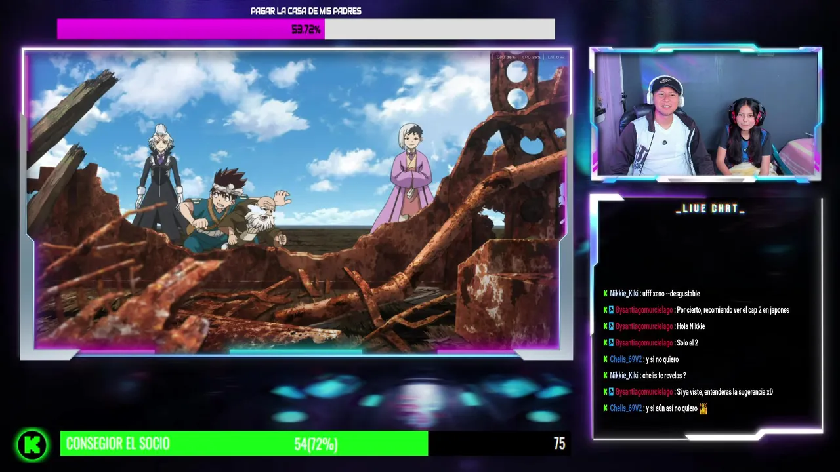Click the goal target number 75
Viewport: 840px width, 472px height.
pyautogui.click(x=559, y=444)
